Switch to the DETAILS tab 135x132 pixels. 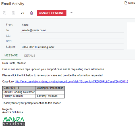pyautogui.click(x=30, y=55)
